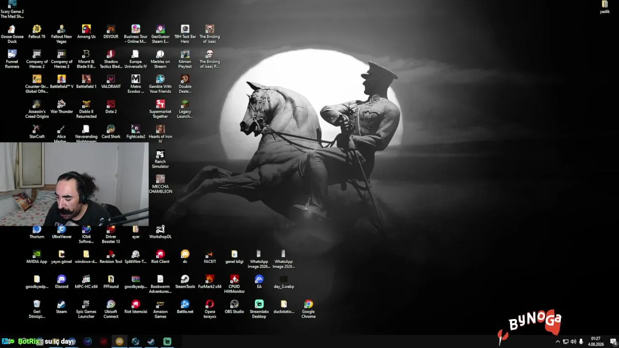The image size is (619, 348).
Task: Click the Assassin's Creed Origins icon
Action: coord(37,109)
